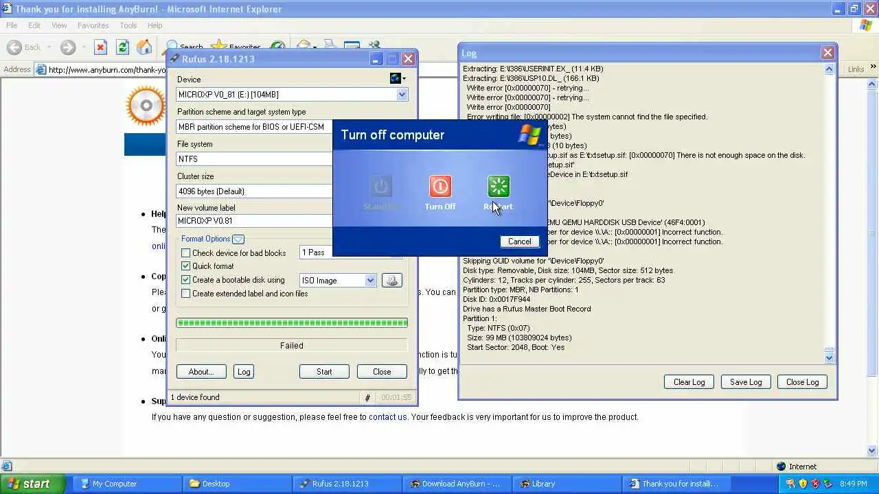Click the contact us link
The width and height of the screenshot is (879, 494).
[x=388, y=417]
